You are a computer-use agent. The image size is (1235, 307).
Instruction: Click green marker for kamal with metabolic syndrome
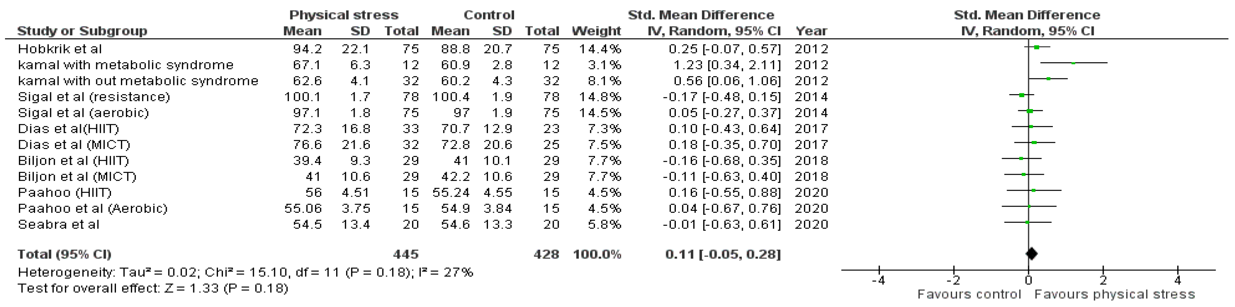[1073, 63]
